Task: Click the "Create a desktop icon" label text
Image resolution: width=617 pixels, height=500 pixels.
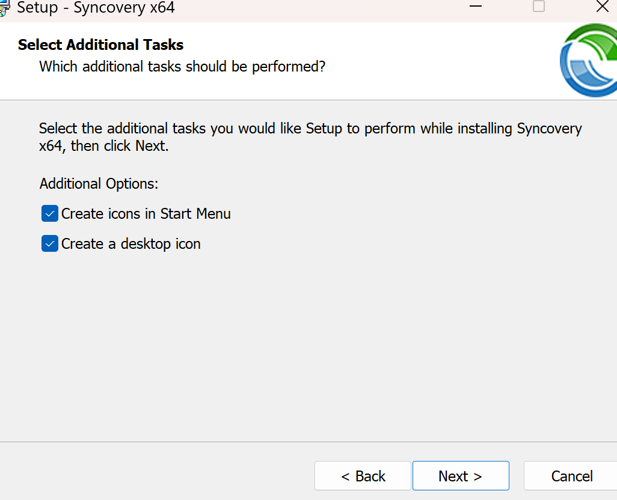Action: (x=131, y=243)
